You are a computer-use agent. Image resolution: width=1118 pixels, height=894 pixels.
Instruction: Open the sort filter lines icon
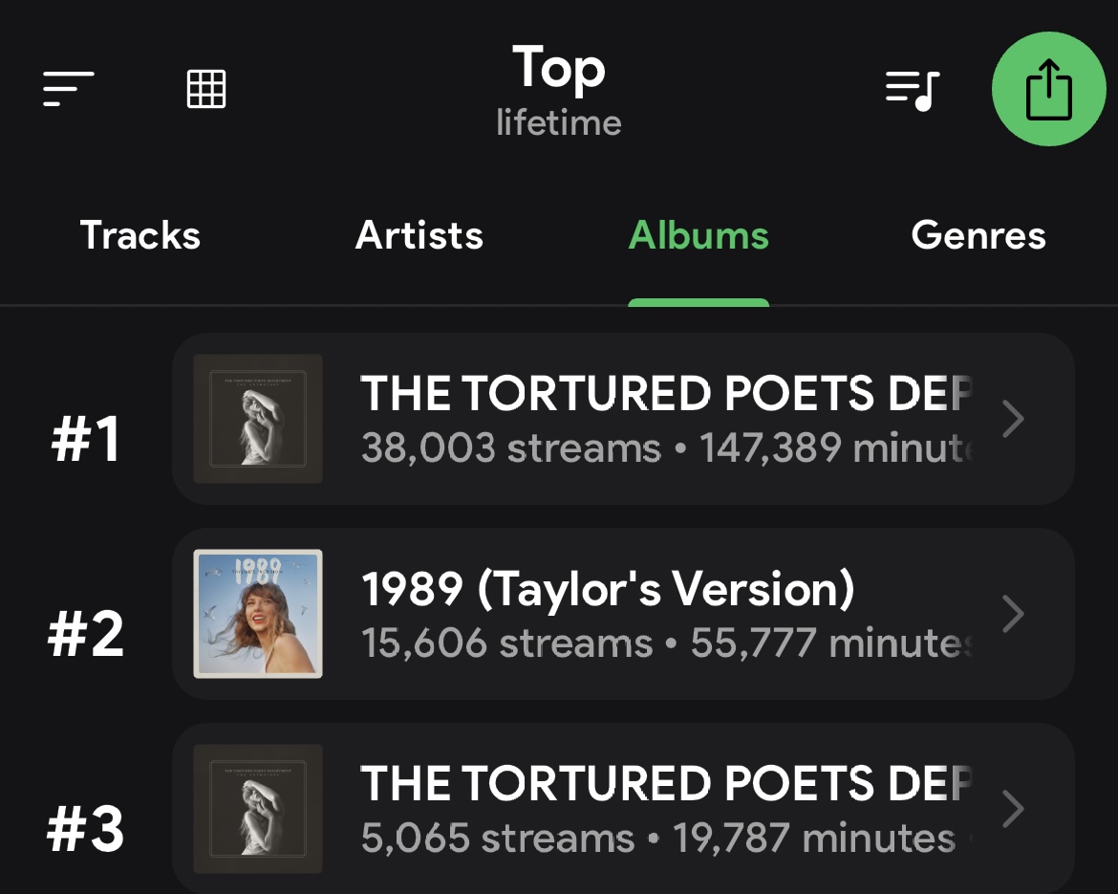pyautogui.click(x=68, y=89)
